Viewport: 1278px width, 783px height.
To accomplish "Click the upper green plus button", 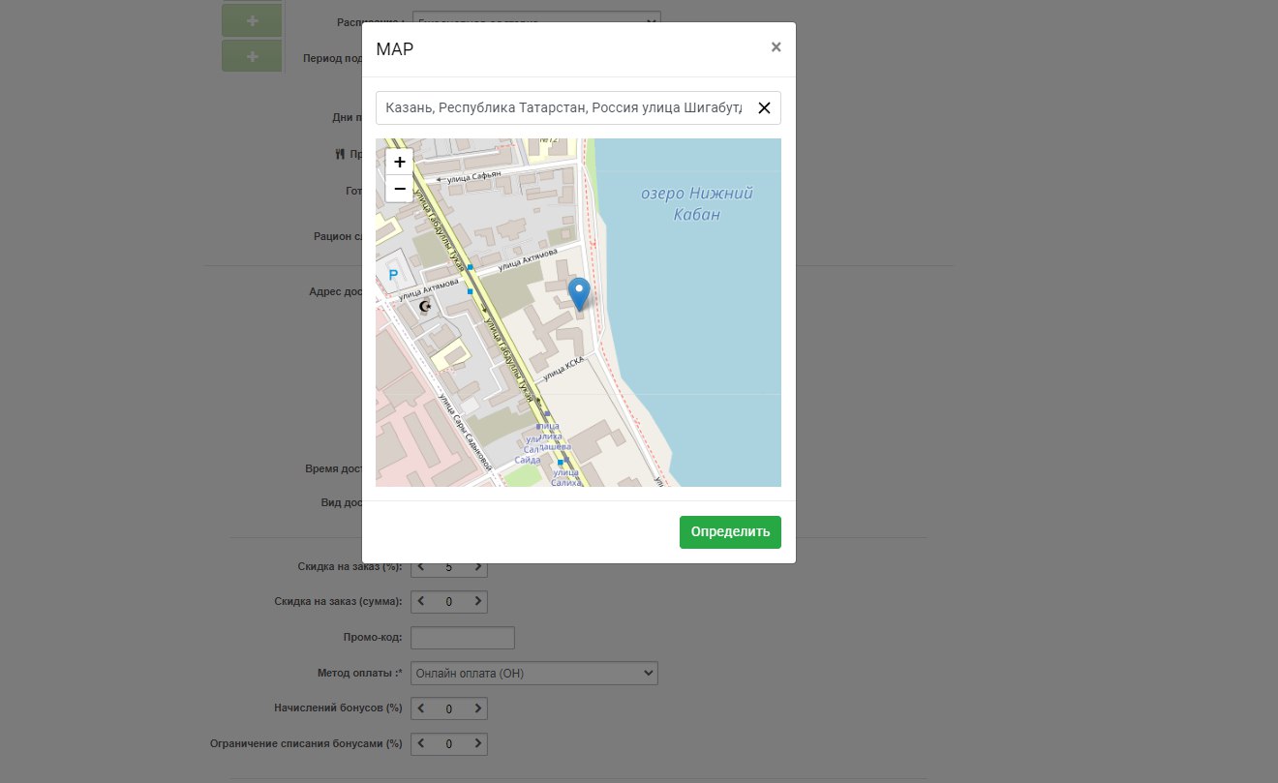I will [252, 18].
